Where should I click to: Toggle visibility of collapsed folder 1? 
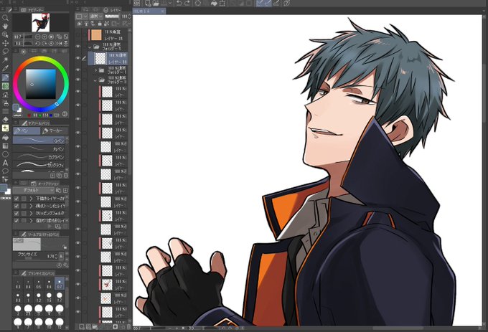click(78, 70)
